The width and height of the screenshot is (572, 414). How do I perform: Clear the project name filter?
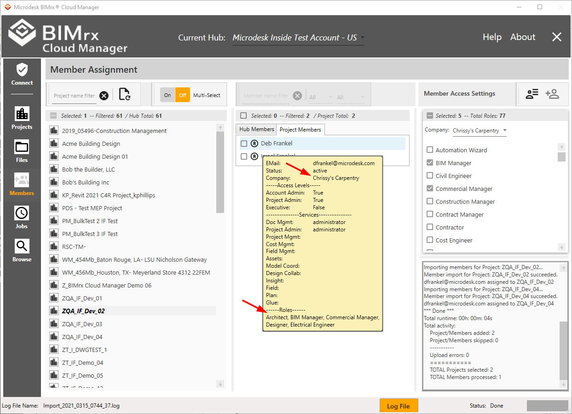click(104, 96)
